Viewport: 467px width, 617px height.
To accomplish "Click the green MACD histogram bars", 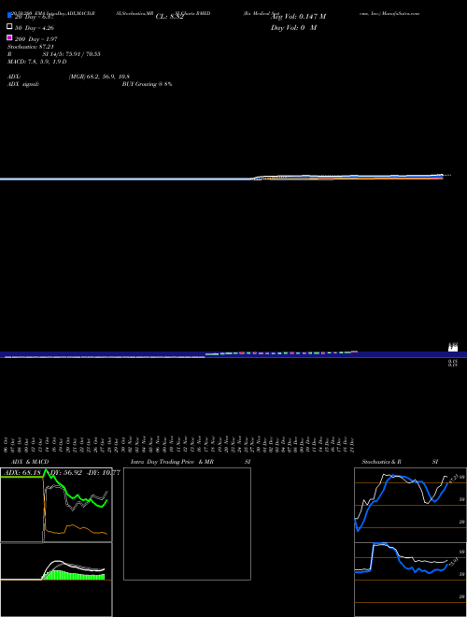I will [x=73, y=575].
